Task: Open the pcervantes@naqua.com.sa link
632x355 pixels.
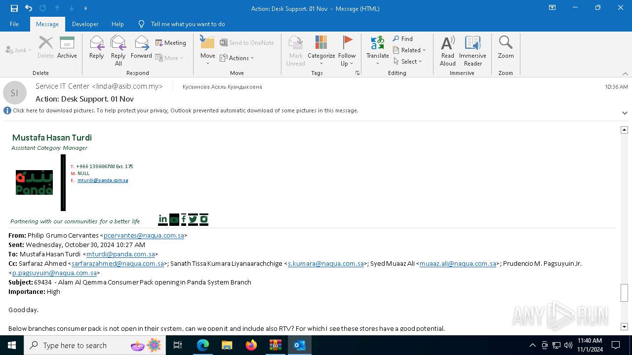Action: 144,236
